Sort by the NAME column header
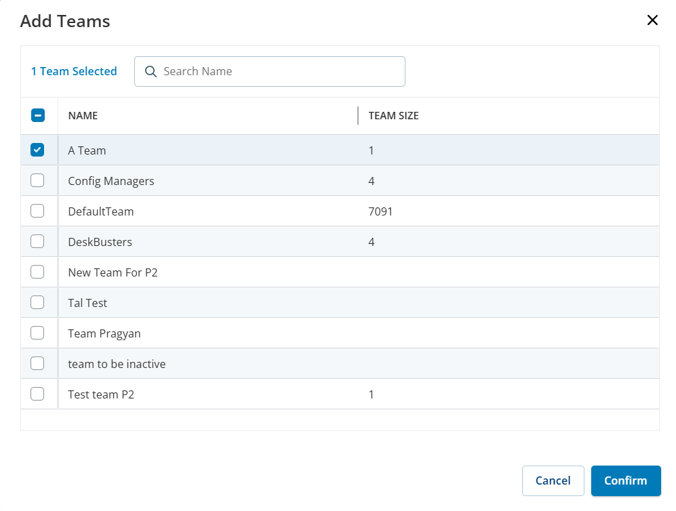This screenshot has width=676, height=511. [83, 116]
